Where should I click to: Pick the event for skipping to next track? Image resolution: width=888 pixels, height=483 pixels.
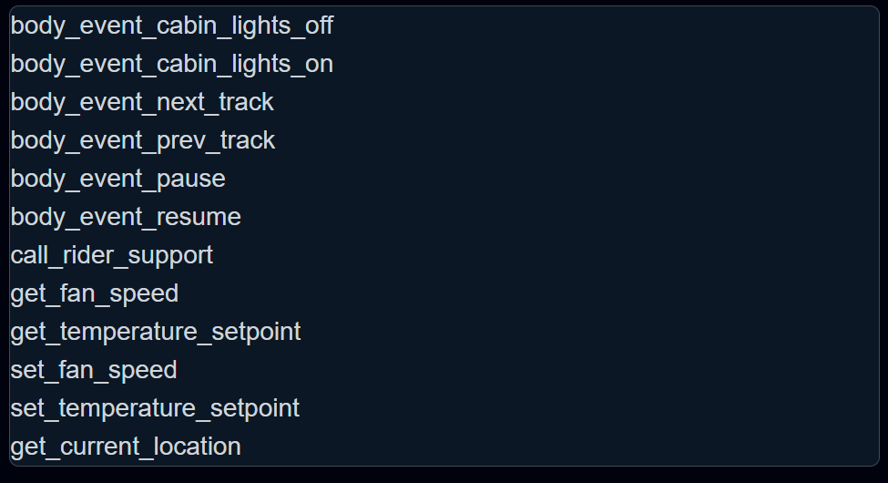pos(142,102)
